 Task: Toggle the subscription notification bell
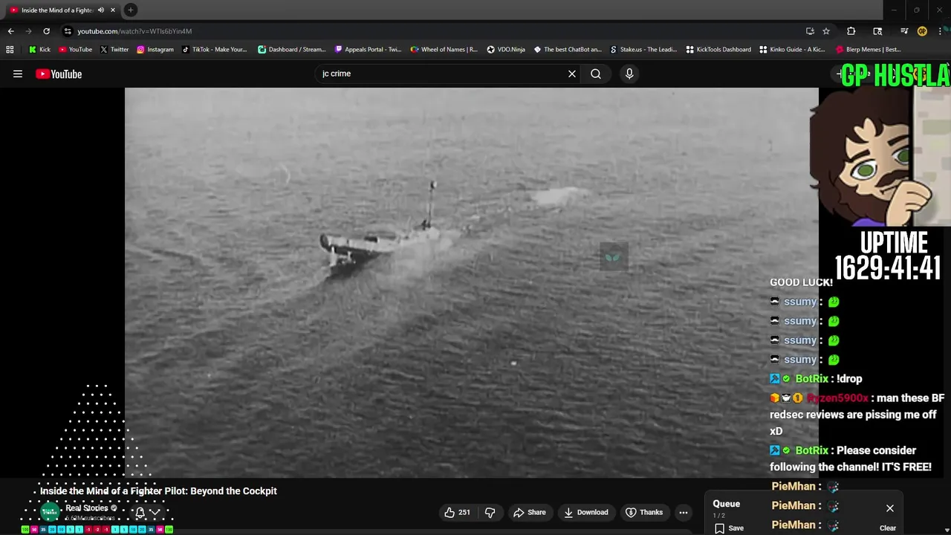tap(140, 512)
